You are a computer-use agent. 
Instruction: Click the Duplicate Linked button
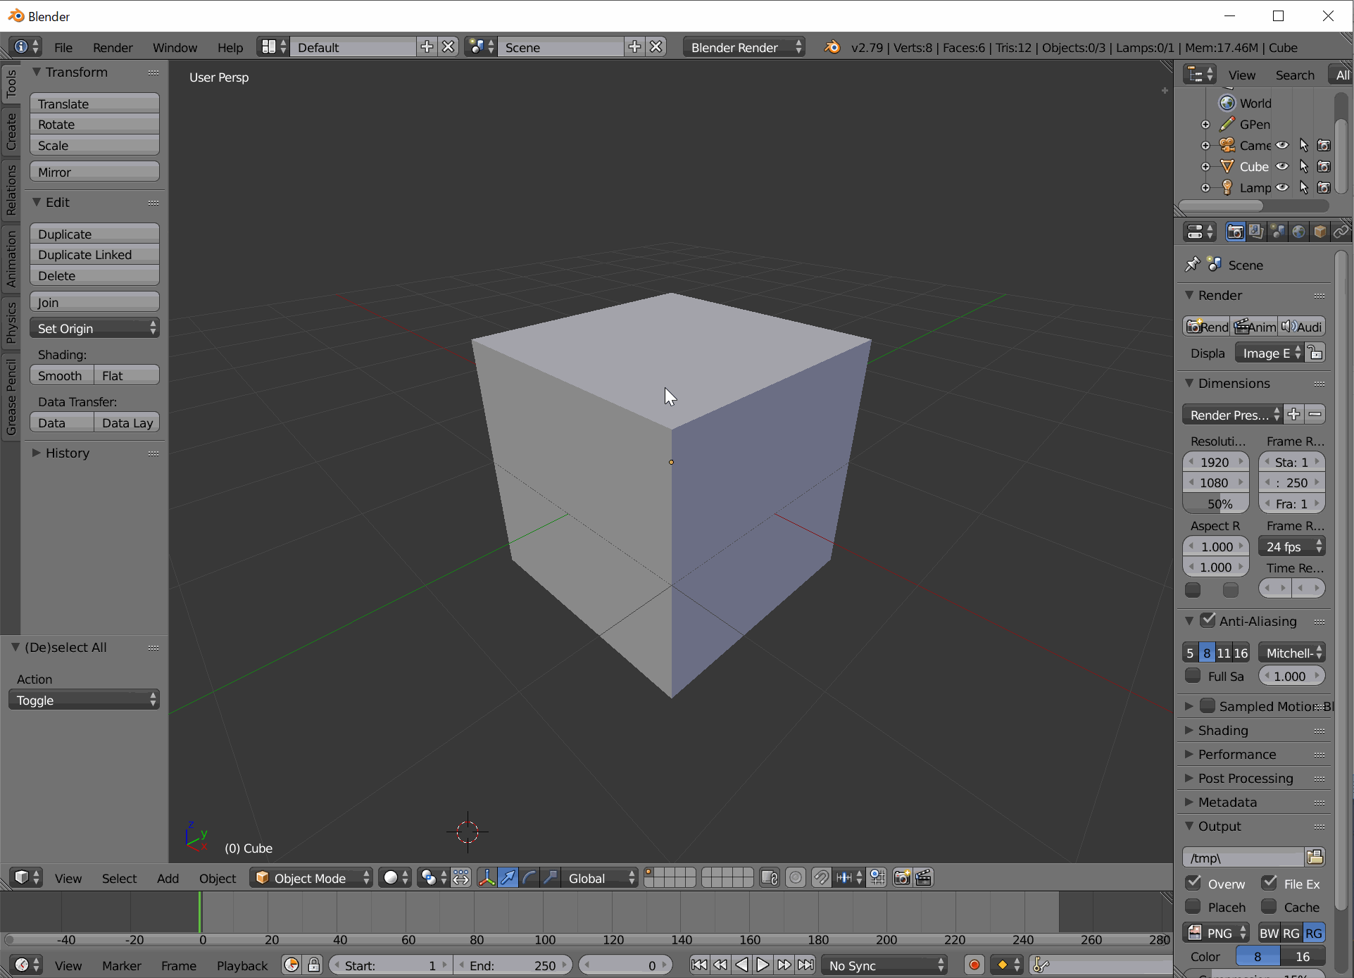[x=94, y=255]
